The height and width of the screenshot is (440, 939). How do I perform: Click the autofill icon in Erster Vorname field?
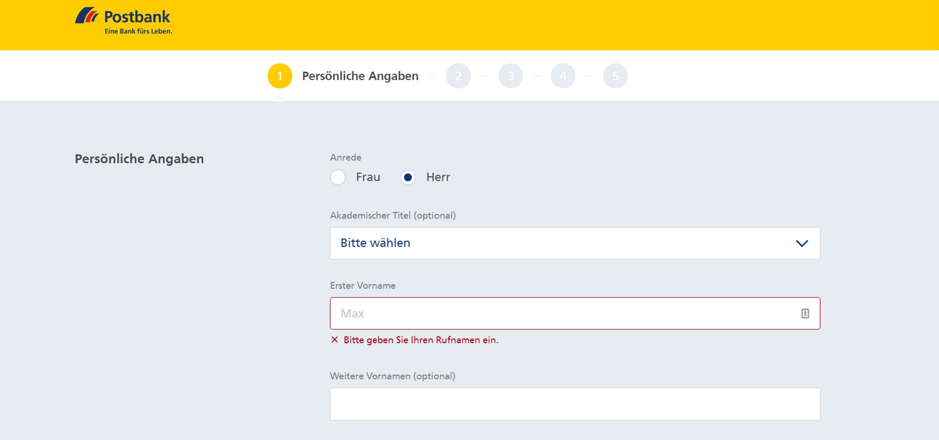point(805,313)
